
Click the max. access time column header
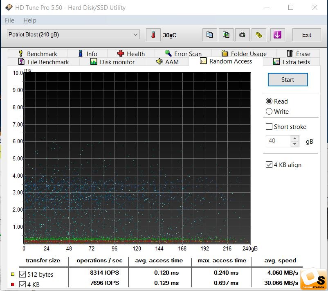pyautogui.click(x=222, y=260)
